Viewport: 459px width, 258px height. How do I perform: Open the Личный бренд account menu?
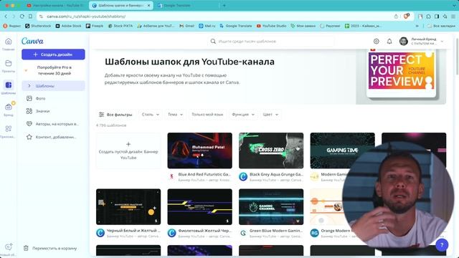pyautogui.click(x=422, y=42)
